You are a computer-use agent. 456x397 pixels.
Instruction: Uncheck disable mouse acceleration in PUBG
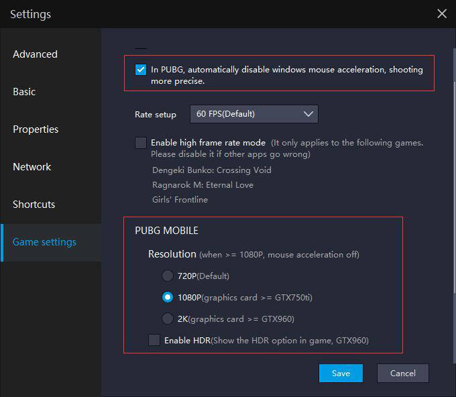coord(141,70)
